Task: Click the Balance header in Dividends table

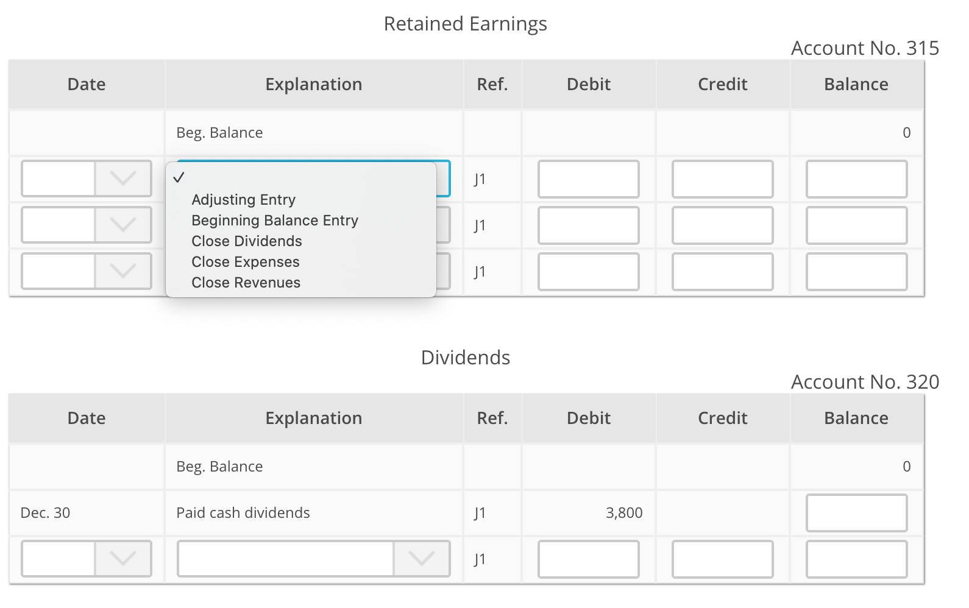Action: click(x=856, y=418)
